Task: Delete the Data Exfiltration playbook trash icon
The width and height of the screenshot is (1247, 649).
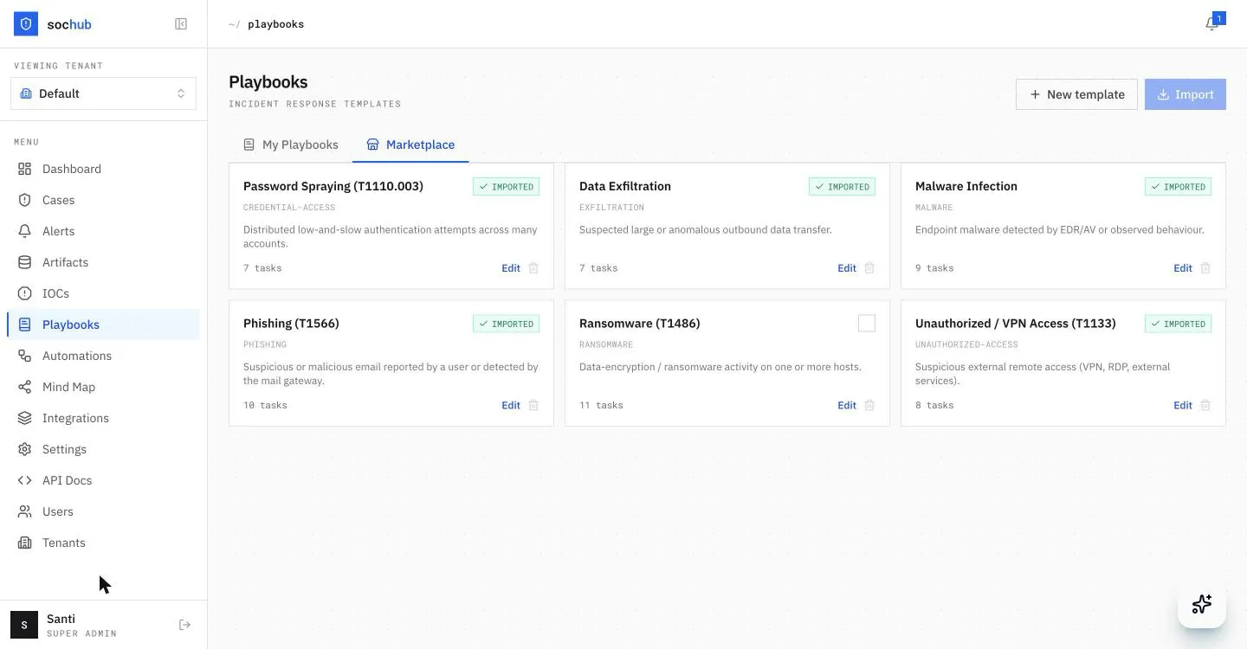Action: (869, 268)
